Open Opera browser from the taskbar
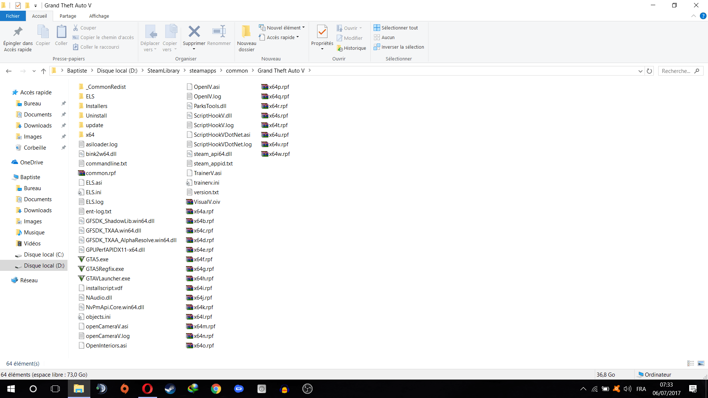The width and height of the screenshot is (708, 398). pos(147,389)
